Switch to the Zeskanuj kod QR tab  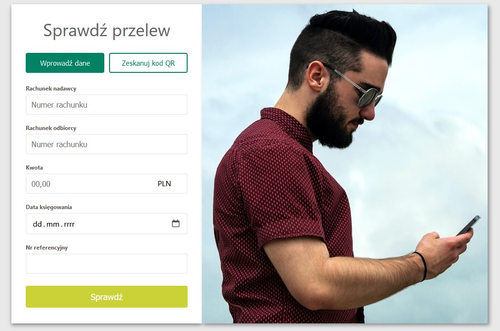(148, 63)
